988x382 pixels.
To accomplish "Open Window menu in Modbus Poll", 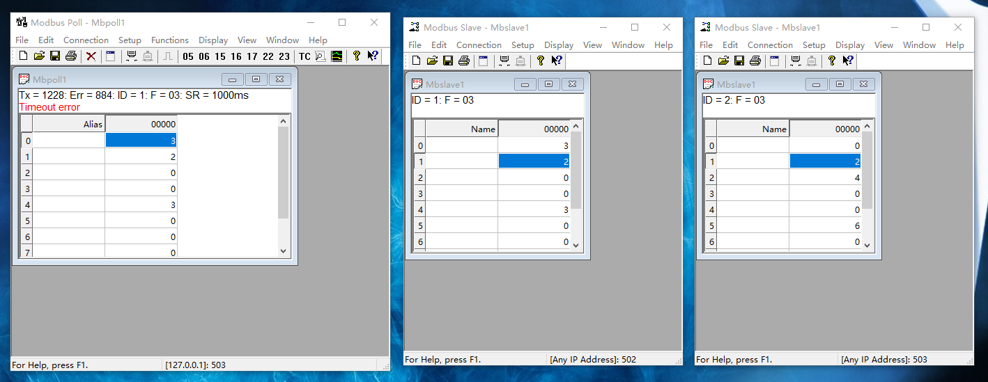I will pyautogui.click(x=282, y=40).
